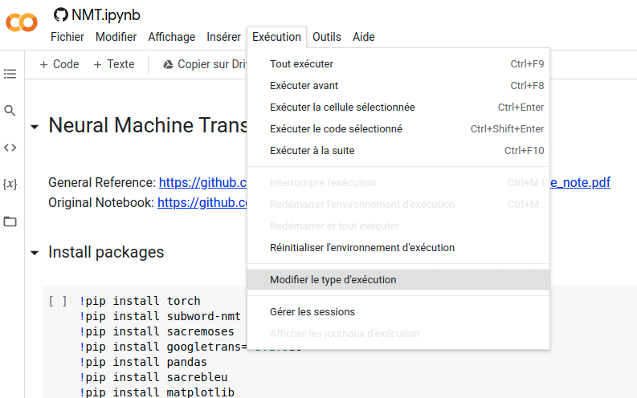Select Exécuter à la suite

coord(398,151)
